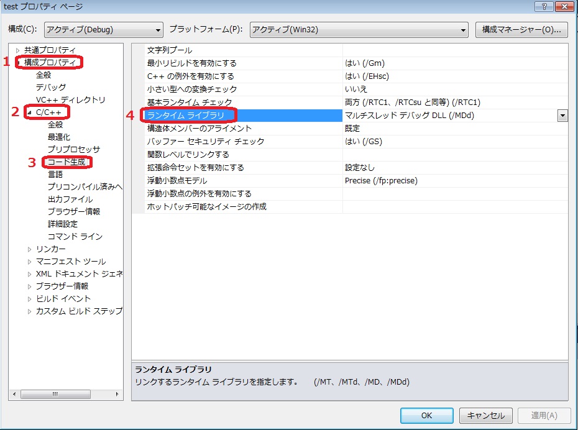The image size is (578, 430).
Task: Click the 適用(A) button
Action: tap(544, 416)
